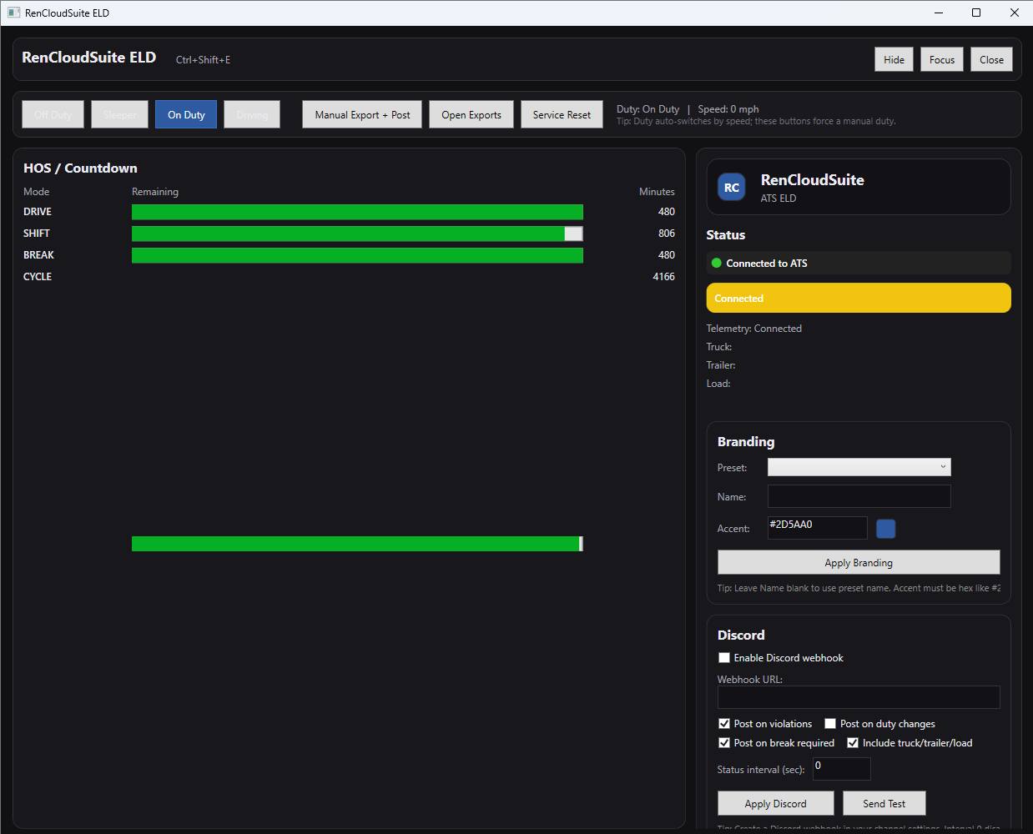Switch duty status to Driving
The image size is (1033, 834).
252,114
